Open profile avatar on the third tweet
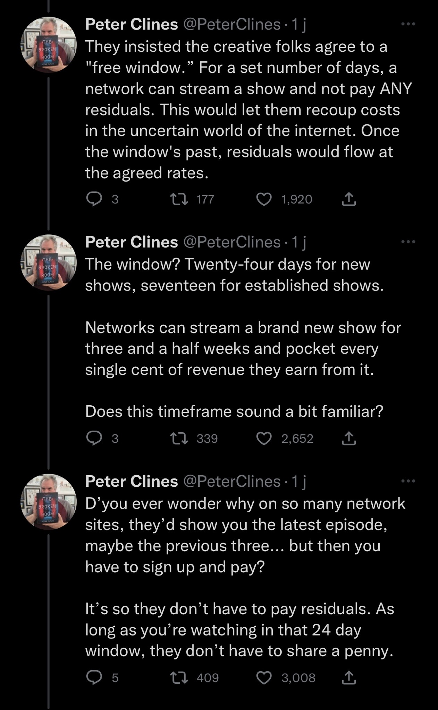 49,502
